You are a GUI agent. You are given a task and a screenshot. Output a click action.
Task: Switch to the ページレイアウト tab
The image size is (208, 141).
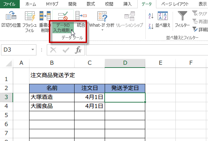point(175,4)
